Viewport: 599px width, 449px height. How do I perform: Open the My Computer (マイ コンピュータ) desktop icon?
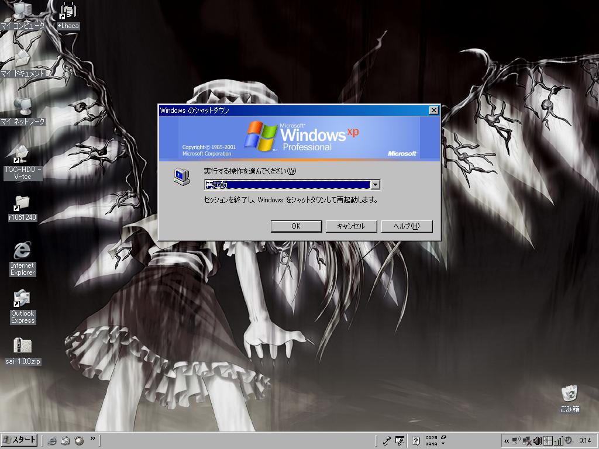(x=23, y=16)
